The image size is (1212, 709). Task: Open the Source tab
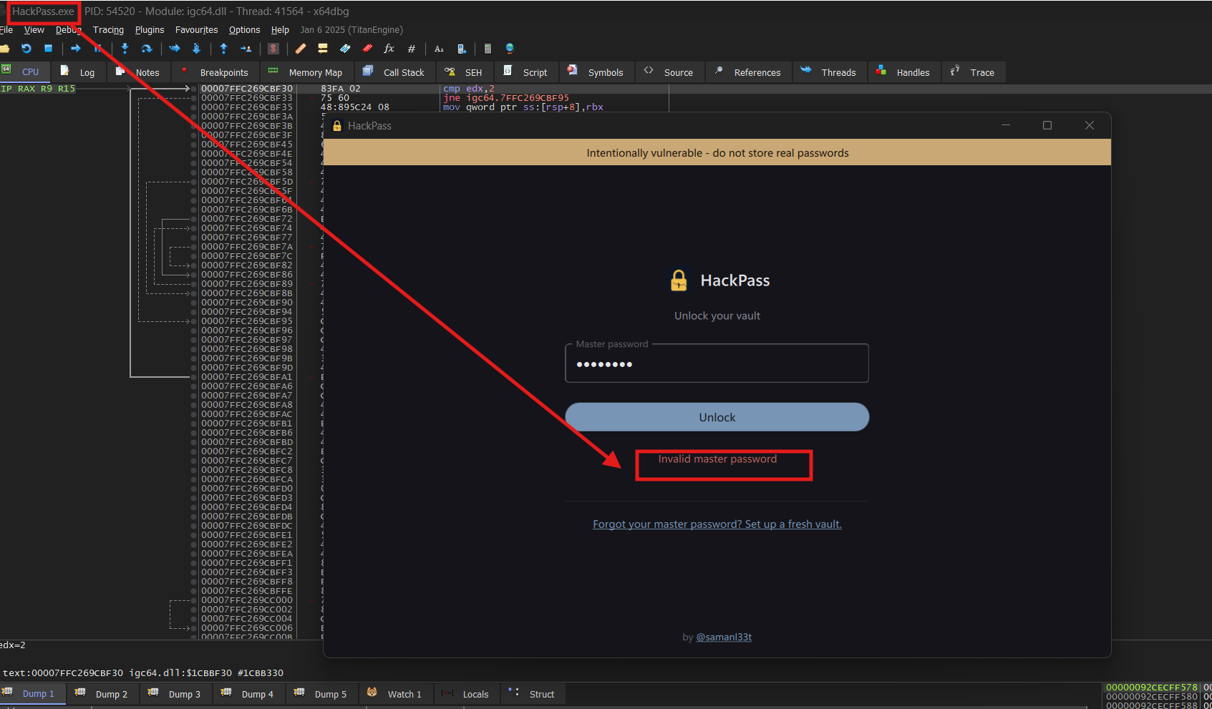670,72
